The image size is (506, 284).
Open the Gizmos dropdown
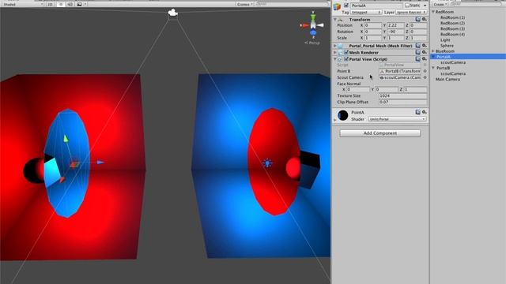click(x=244, y=5)
